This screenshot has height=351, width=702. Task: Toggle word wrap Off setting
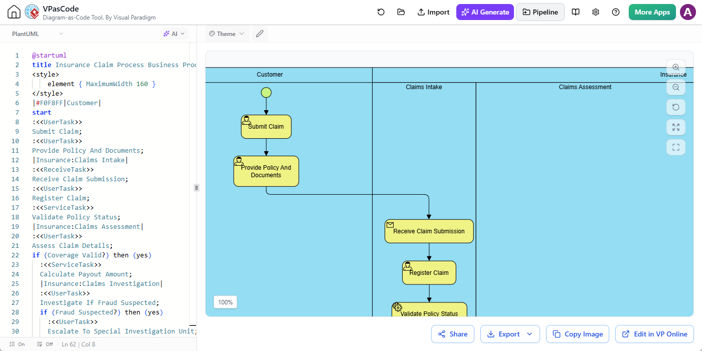tap(45, 344)
